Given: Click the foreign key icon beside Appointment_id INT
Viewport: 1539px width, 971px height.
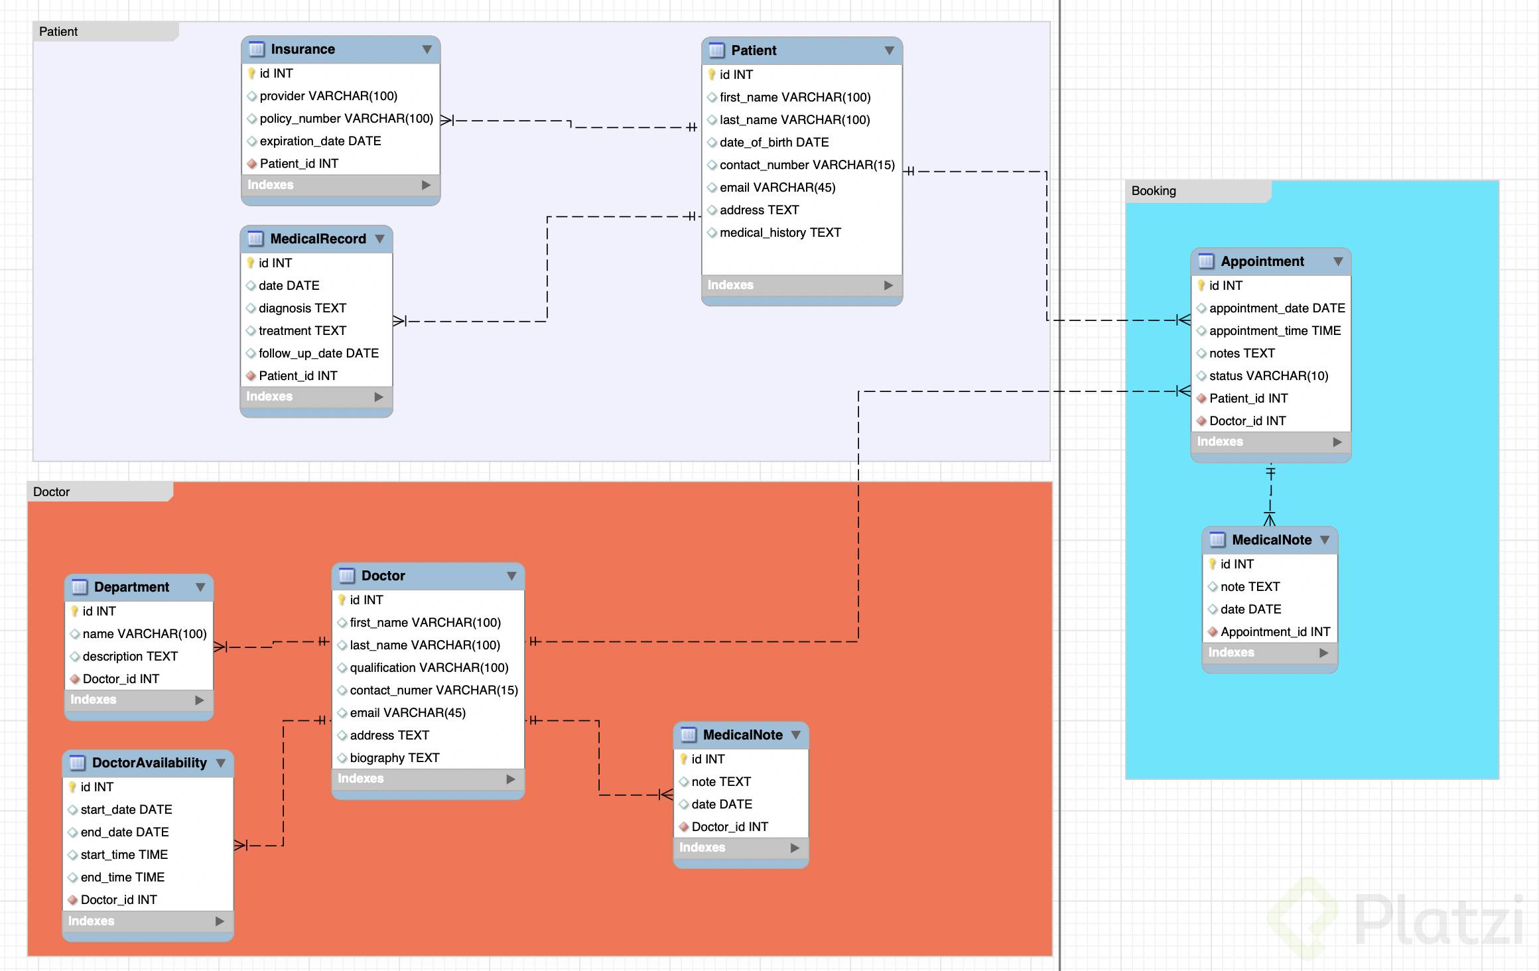Looking at the screenshot, I should (1213, 632).
